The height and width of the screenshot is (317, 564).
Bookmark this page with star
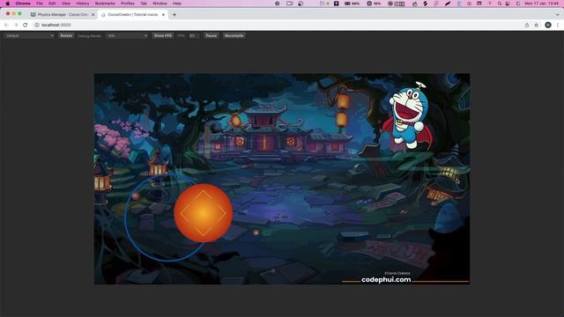[x=537, y=25]
